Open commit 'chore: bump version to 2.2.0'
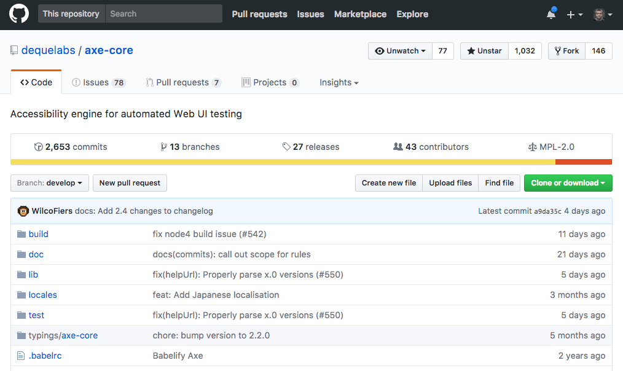This screenshot has height=371, width=623. [211, 335]
